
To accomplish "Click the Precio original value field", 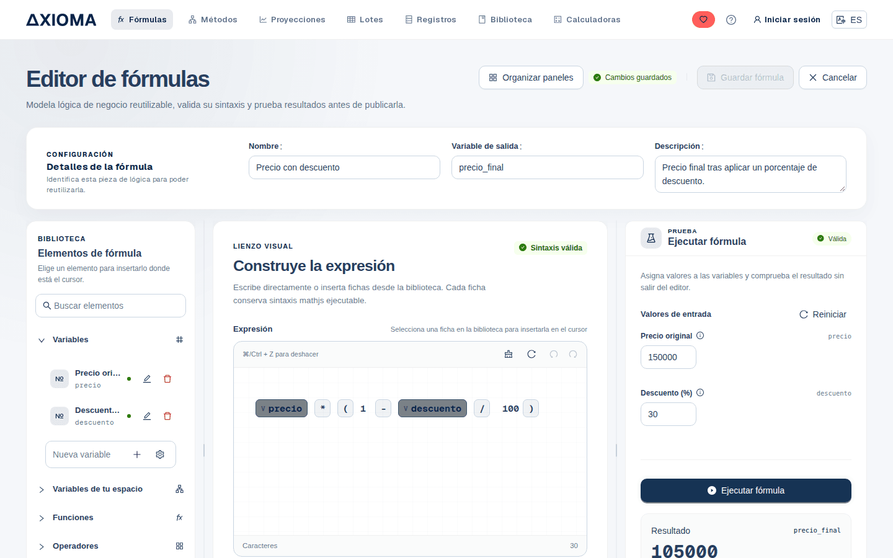I will pyautogui.click(x=668, y=357).
